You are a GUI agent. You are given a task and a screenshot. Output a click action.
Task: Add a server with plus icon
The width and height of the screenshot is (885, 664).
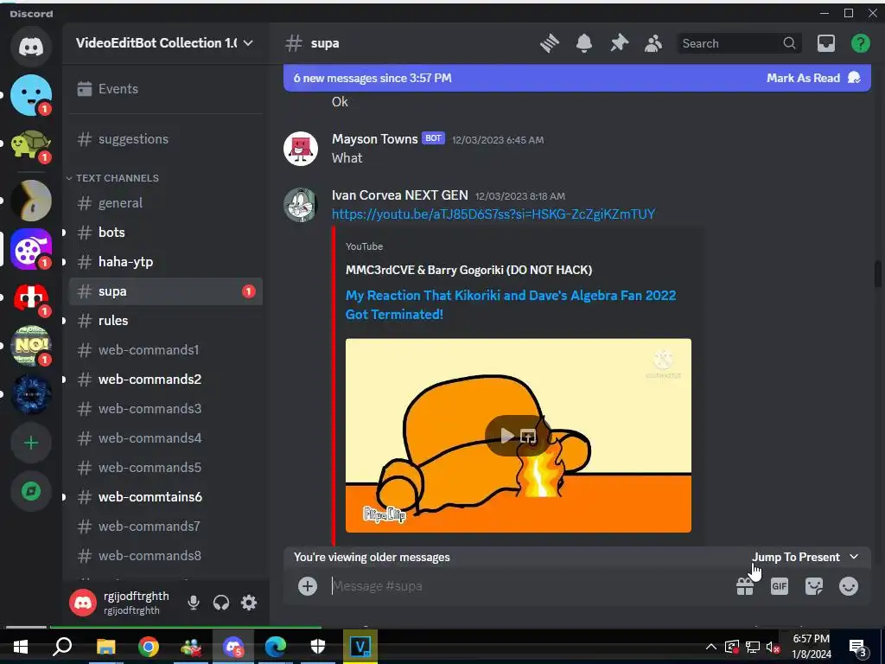pos(31,443)
